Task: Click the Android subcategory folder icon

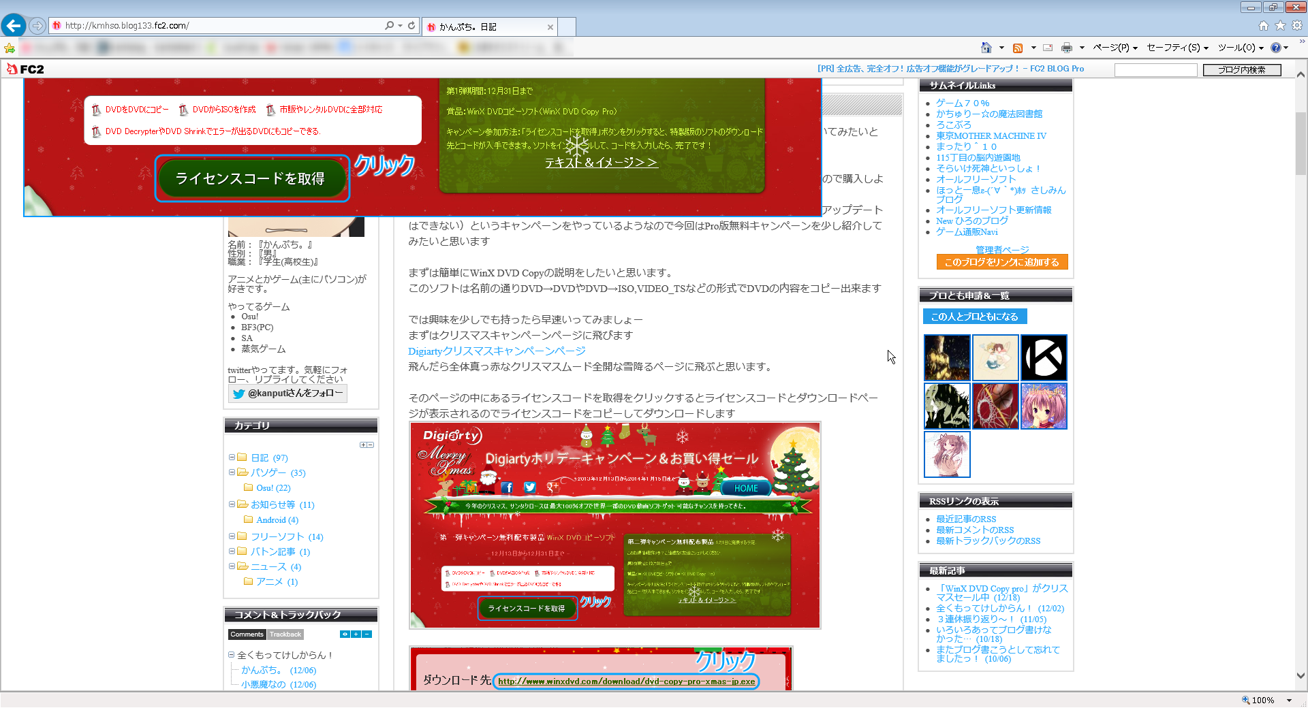Action: tap(248, 519)
